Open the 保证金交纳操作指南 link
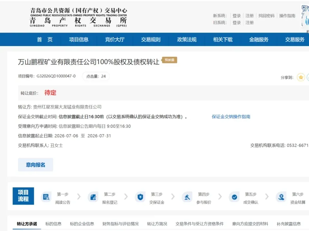This screenshot has height=231, width=309. (231, 117)
